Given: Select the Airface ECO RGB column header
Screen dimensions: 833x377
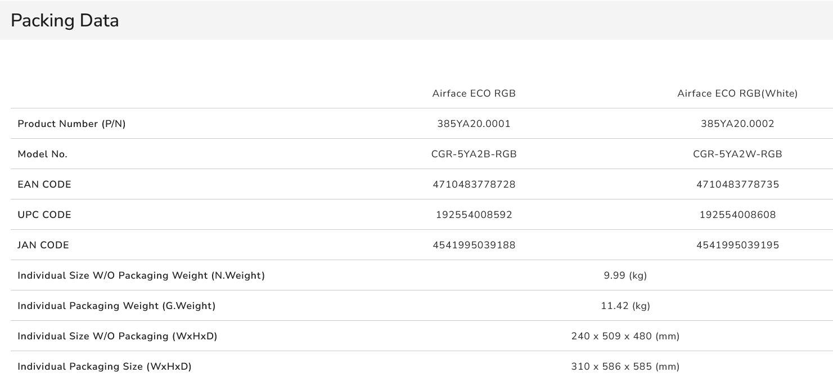Looking at the screenshot, I should [474, 94].
